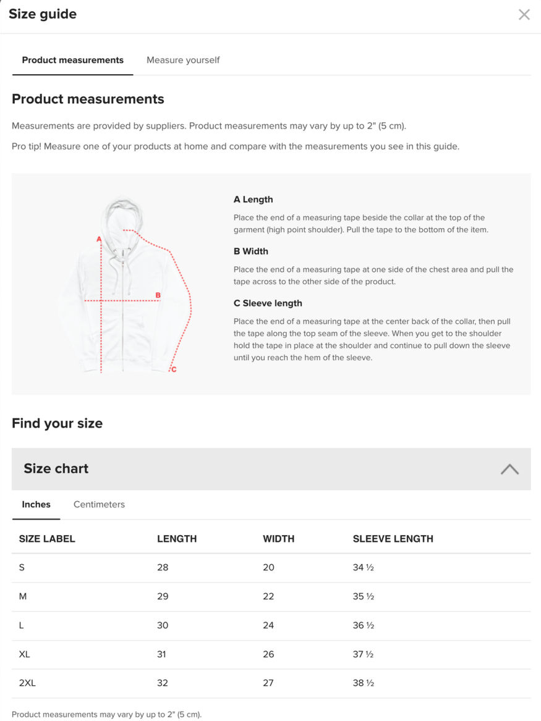Close the Size guide dialog
The image size is (541, 721).
coord(524,15)
